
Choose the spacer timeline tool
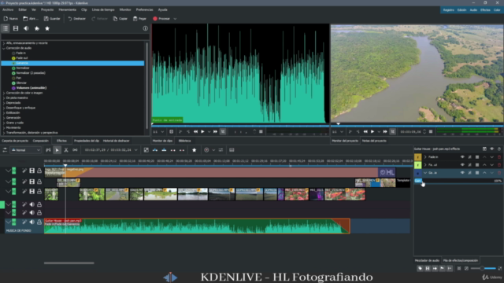click(x=75, y=150)
